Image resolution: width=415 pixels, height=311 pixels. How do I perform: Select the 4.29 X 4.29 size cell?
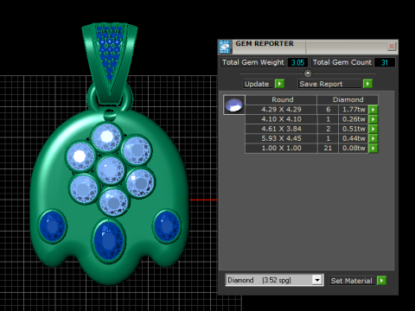click(x=281, y=110)
